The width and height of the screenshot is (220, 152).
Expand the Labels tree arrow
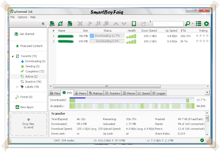coord(17,87)
